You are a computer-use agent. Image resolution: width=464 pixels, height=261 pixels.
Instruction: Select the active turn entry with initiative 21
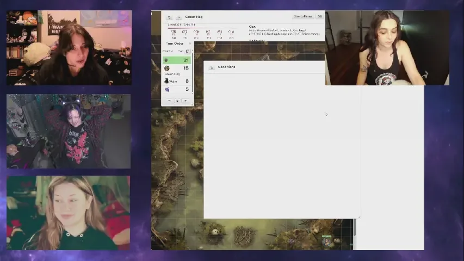(177, 60)
